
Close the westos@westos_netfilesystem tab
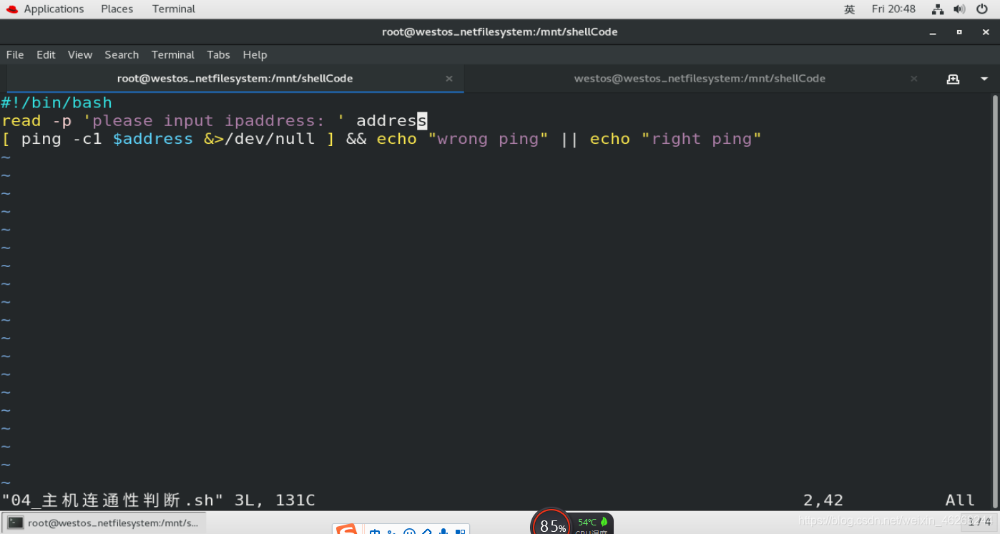point(913,79)
